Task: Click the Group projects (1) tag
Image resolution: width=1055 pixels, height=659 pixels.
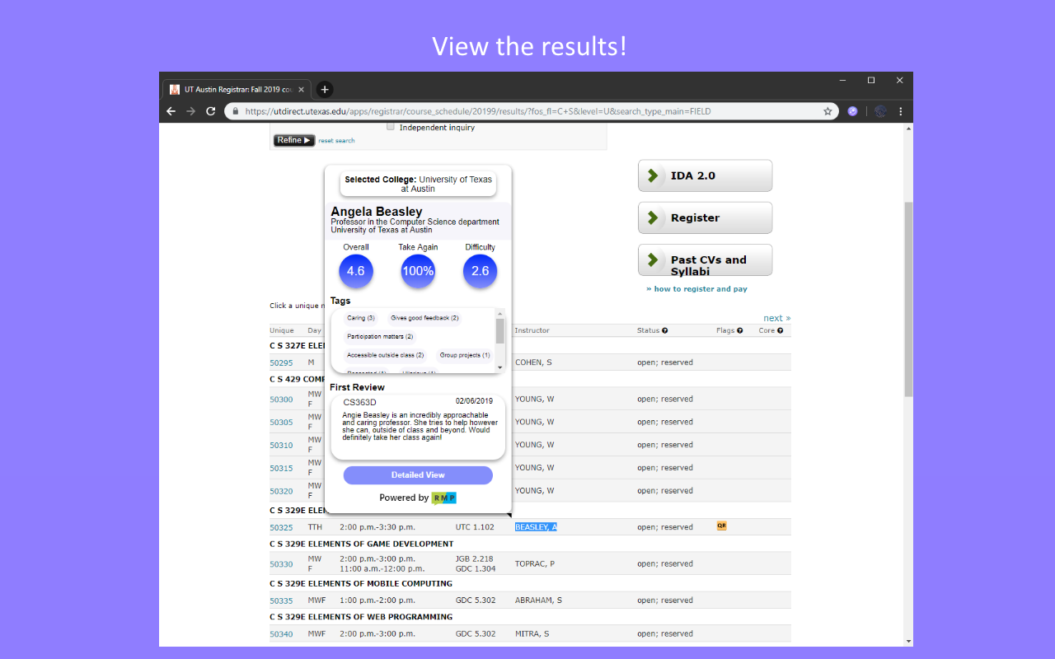Action: coord(465,355)
